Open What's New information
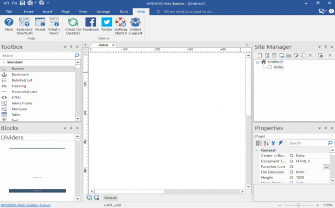Screen dimensions: 335x208 coord(54,26)
